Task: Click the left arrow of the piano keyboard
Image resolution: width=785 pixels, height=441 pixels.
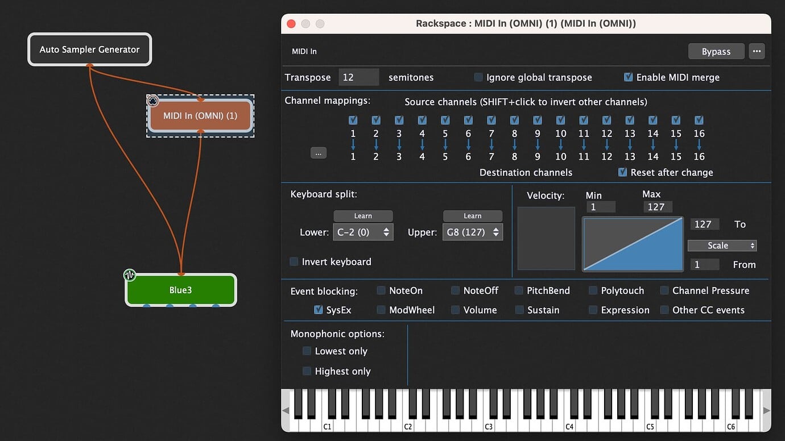Action: 286,410
